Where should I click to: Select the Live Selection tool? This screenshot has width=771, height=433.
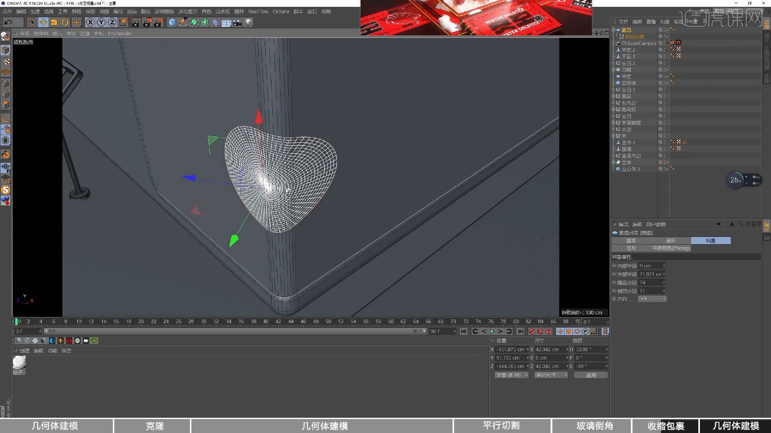click(x=33, y=22)
